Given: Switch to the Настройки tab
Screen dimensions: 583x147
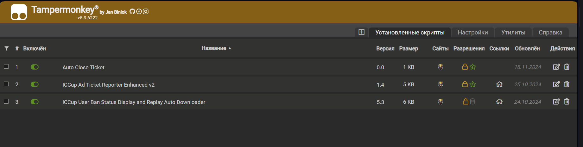Looking at the screenshot, I should 473,32.
